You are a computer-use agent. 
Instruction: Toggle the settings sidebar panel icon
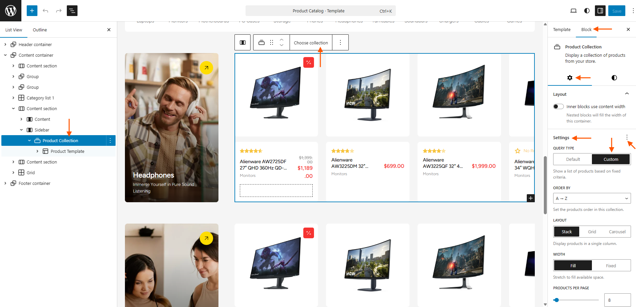[x=600, y=11]
